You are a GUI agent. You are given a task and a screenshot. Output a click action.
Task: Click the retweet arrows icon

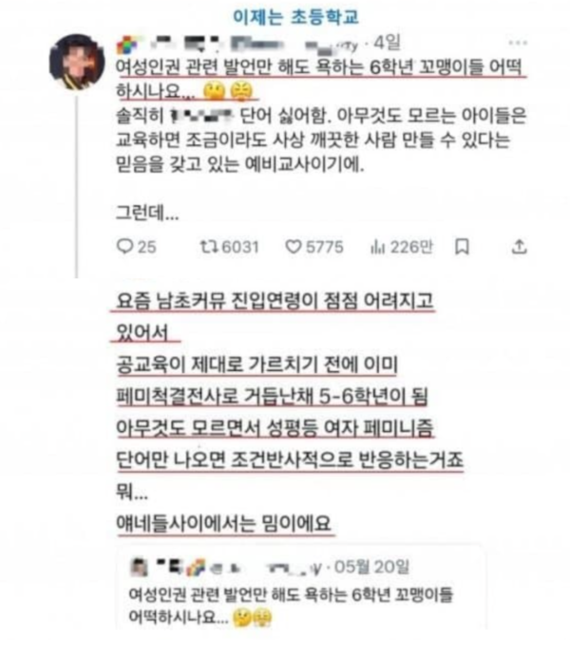tap(209, 247)
